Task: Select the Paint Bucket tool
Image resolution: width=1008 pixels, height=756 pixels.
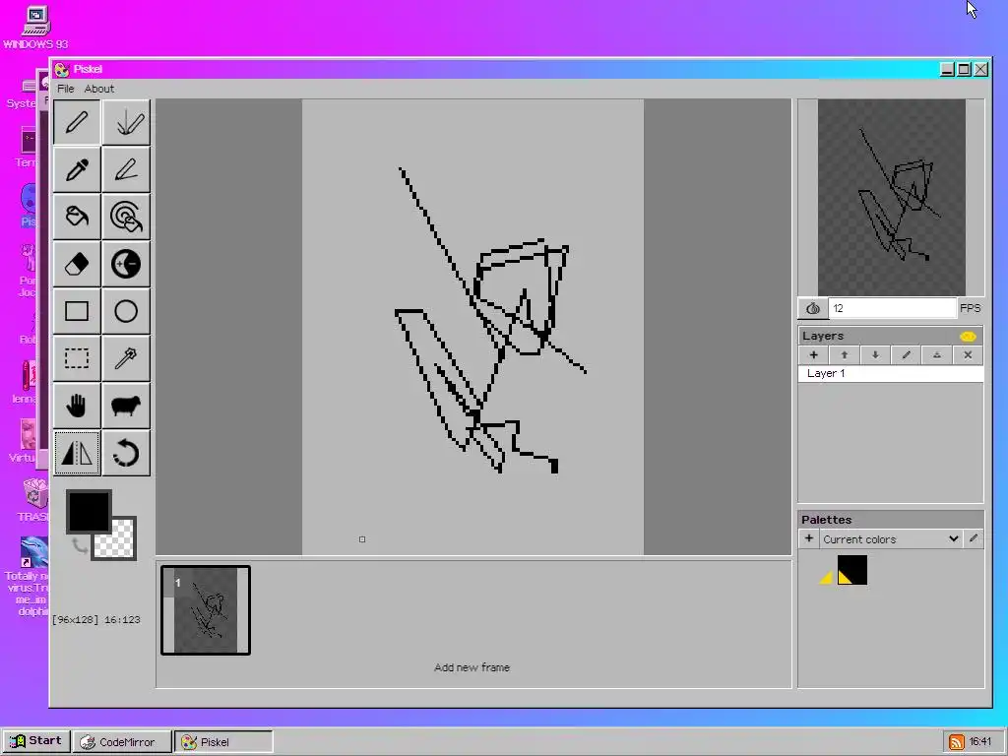Action: 77,217
